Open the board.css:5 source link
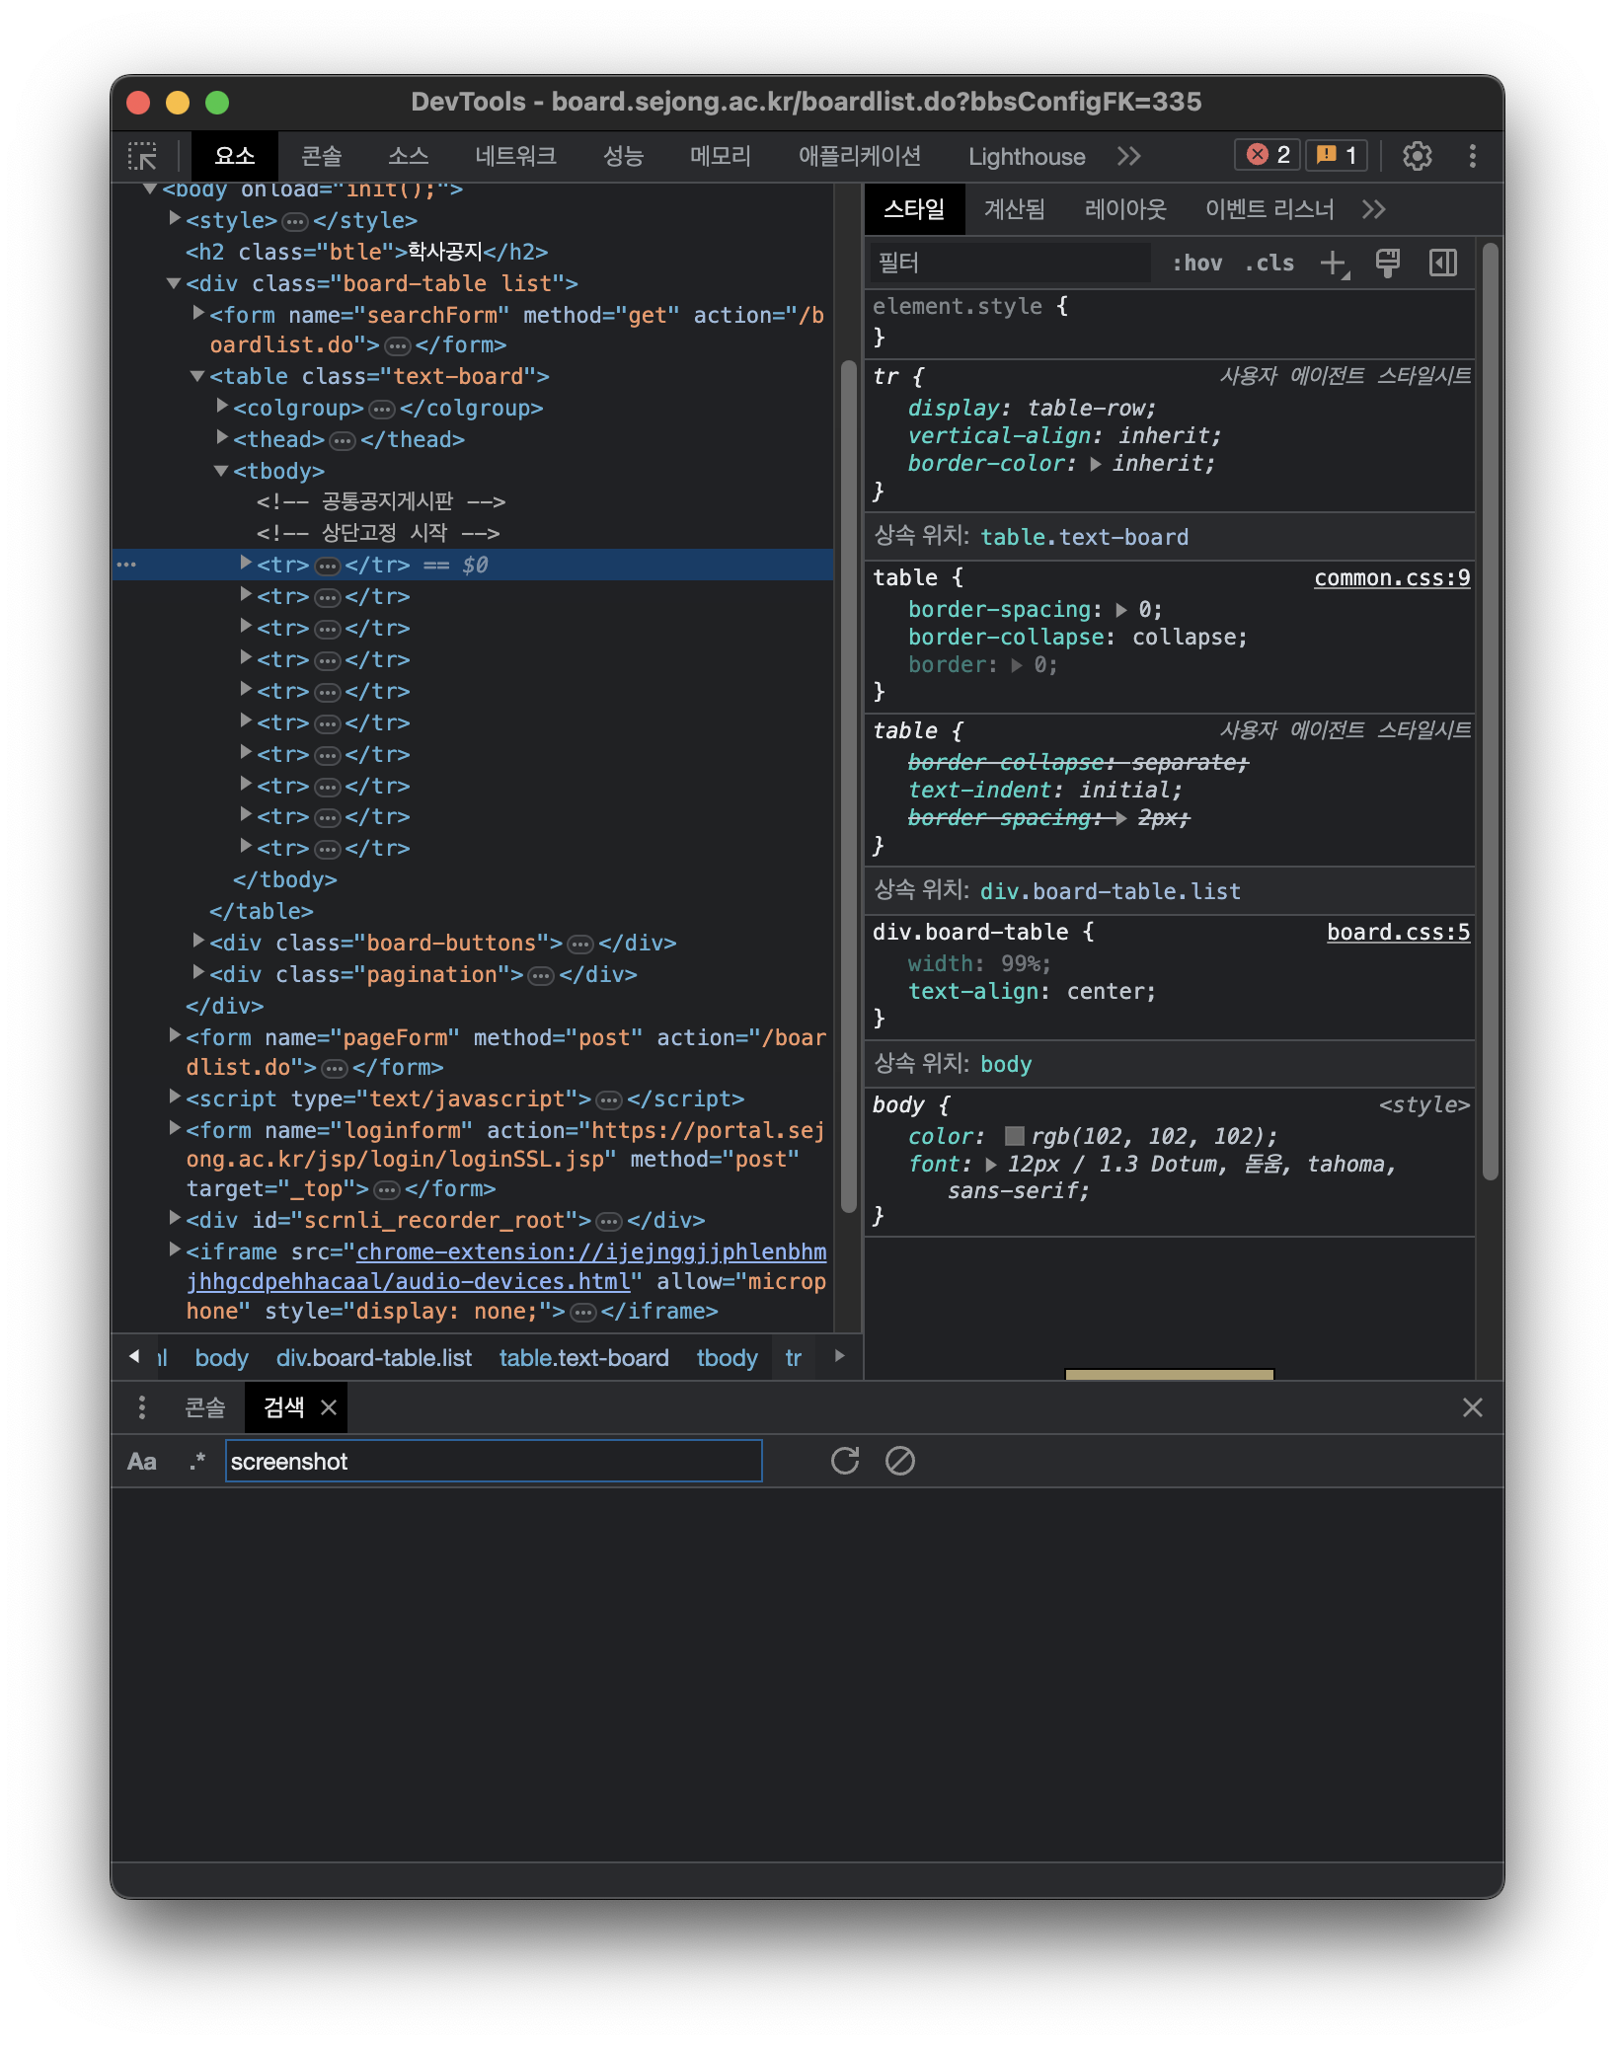Viewport: 1615px width, 2045px height. click(1398, 932)
